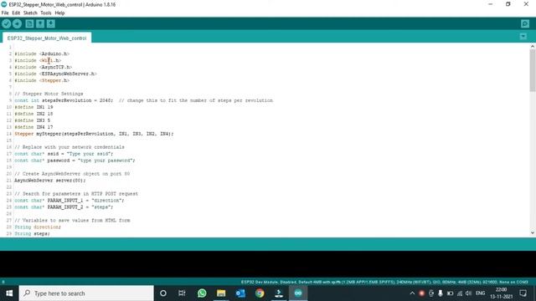The height and width of the screenshot is (301, 536).
Task: Click the editor scrollbar down arrow
Action: click(x=533, y=232)
